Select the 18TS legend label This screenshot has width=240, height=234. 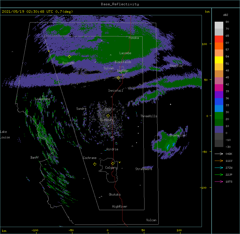pos(229,181)
